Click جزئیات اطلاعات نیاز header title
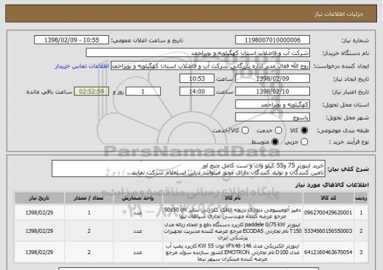Screen dimensions: 383x270 click(x=339, y=14)
